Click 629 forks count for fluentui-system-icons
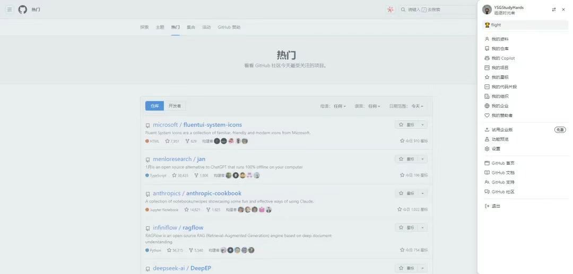 pyautogui.click(x=191, y=141)
